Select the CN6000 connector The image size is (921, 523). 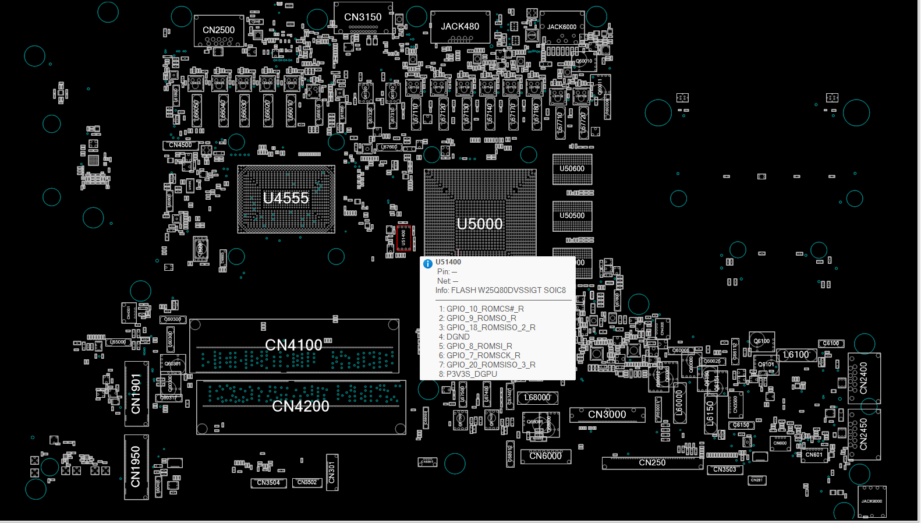point(545,457)
